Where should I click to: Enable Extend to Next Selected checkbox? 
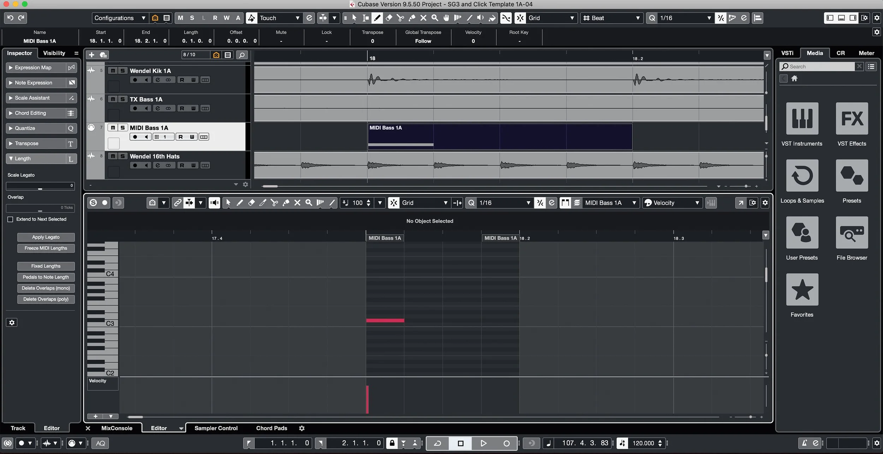tap(10, 219)
